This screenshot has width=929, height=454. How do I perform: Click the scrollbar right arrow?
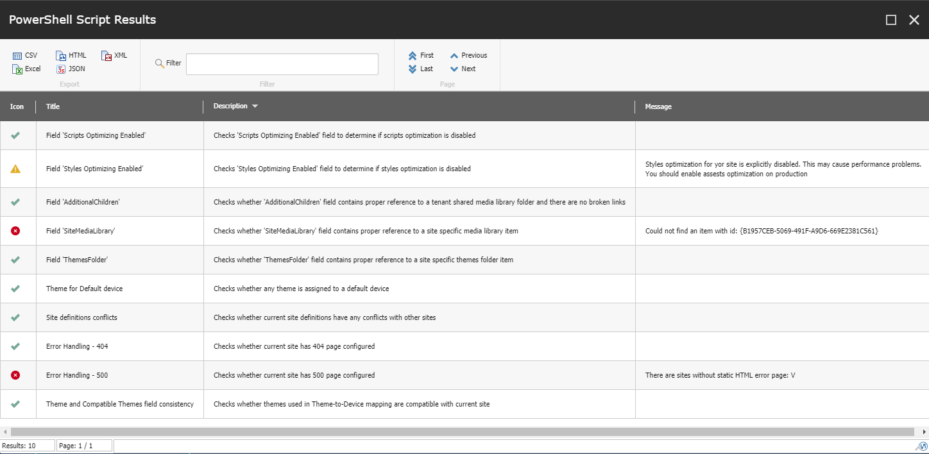[925, 432]
